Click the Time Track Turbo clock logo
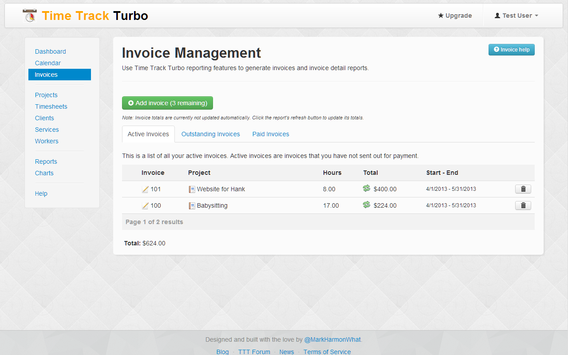 [x=30, y=15]
